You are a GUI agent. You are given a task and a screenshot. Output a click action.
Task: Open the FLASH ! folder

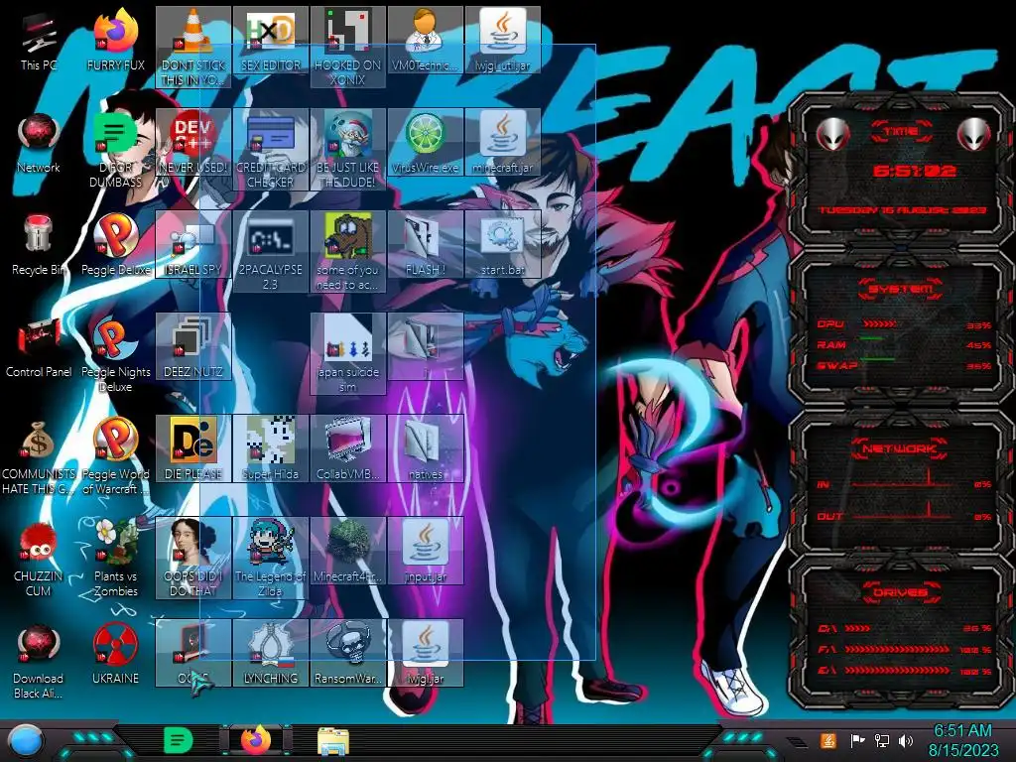coord(425,245)
